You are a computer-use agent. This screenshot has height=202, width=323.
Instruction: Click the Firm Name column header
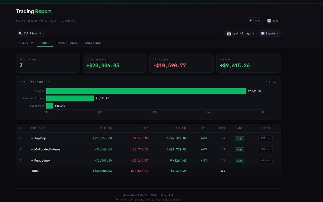click(x=38, y=128)
